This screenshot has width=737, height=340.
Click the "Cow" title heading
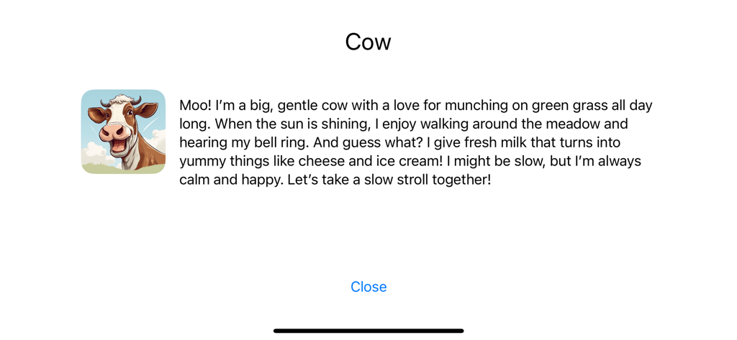(x=368, y=42)
